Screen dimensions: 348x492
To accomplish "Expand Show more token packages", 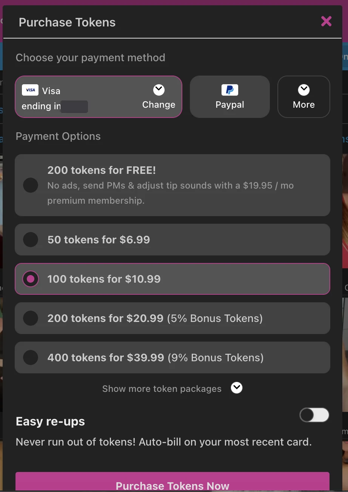I will click(x=162, y=389).
